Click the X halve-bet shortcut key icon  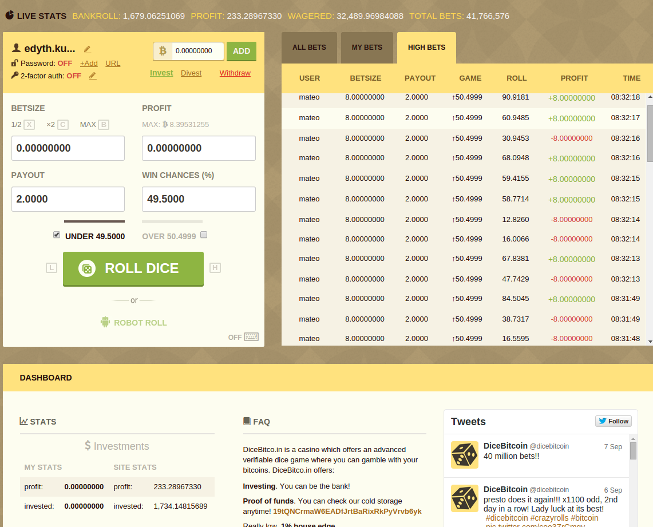click(29, 125)
